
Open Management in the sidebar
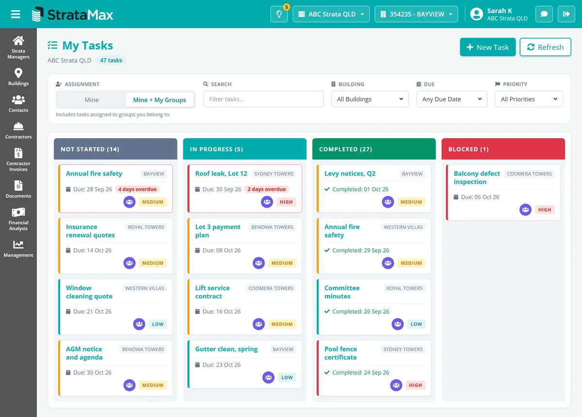click(18, 249)
